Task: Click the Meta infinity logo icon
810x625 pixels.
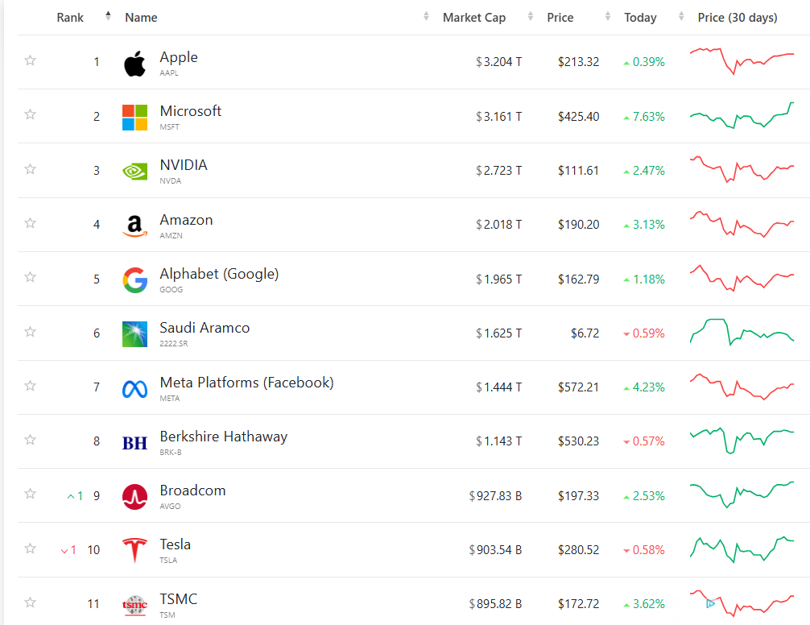Action: [134, 388]
